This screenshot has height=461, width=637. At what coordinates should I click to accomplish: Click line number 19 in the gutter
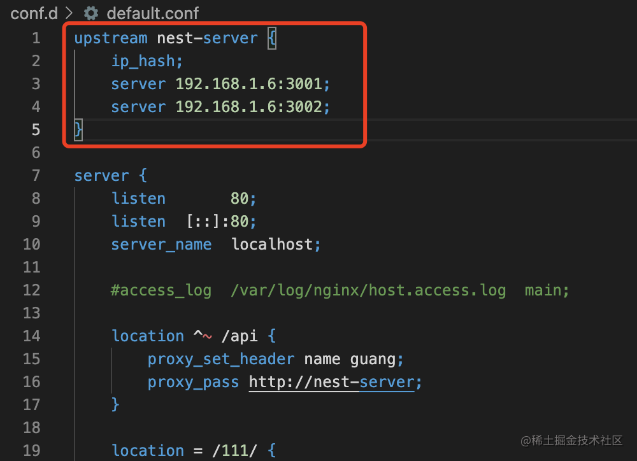click(32, 451)
